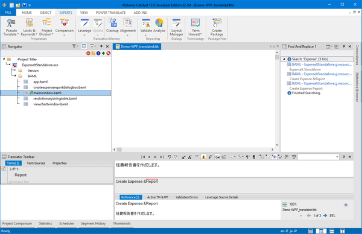Switch to the POWER TRANSLATE ribbon tab
The height and width of the screenshot is (234, 362).
point(110,13)
